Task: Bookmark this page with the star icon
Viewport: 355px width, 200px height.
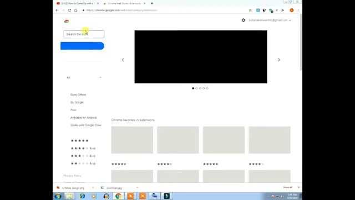Action: pyautogui.click(x=250, y=10)
